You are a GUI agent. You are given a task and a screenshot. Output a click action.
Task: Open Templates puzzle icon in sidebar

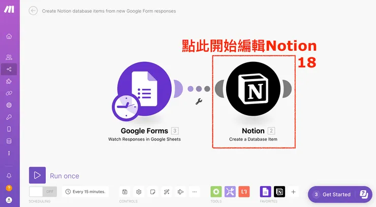9,81
